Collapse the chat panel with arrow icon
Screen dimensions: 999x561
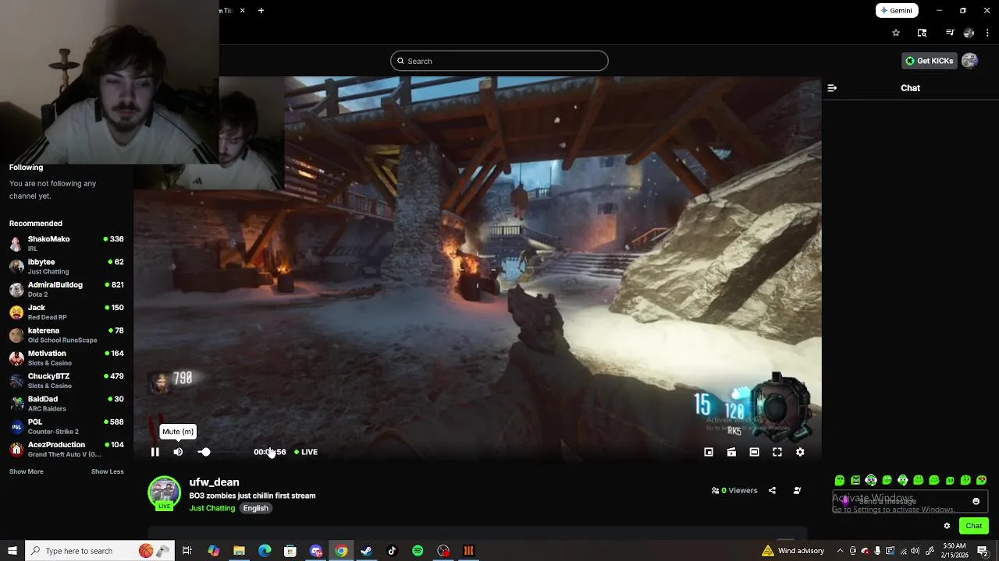[x=832, y=88]
